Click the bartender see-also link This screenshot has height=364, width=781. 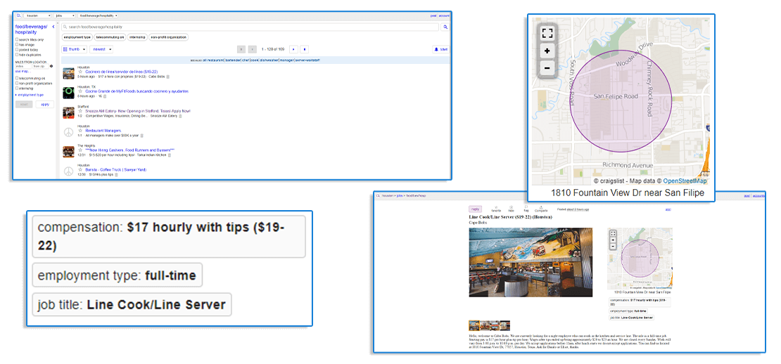click(x=234, y=60)
